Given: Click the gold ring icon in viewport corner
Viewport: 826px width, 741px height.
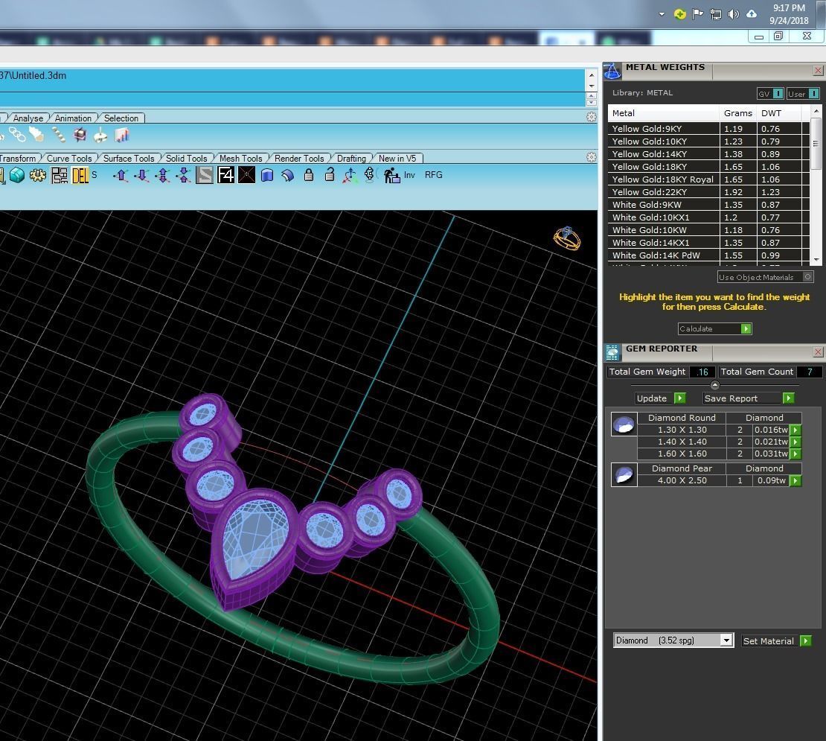Looking at the screenshot, I should click(x=567, y=239).
